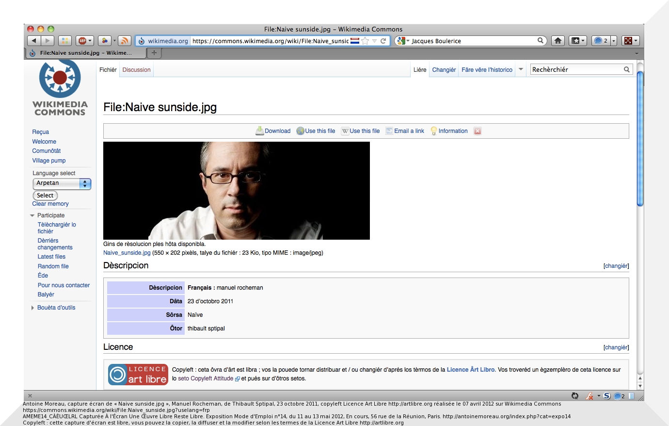Screen dimensions: 669x426
Task: Click the portrait photo thumbnail
Action: coord(237,191)
